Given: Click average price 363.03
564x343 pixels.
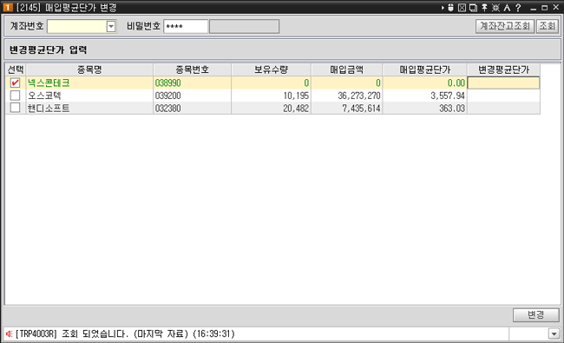Looking at the screenshot, I should (x=452, y=109).
